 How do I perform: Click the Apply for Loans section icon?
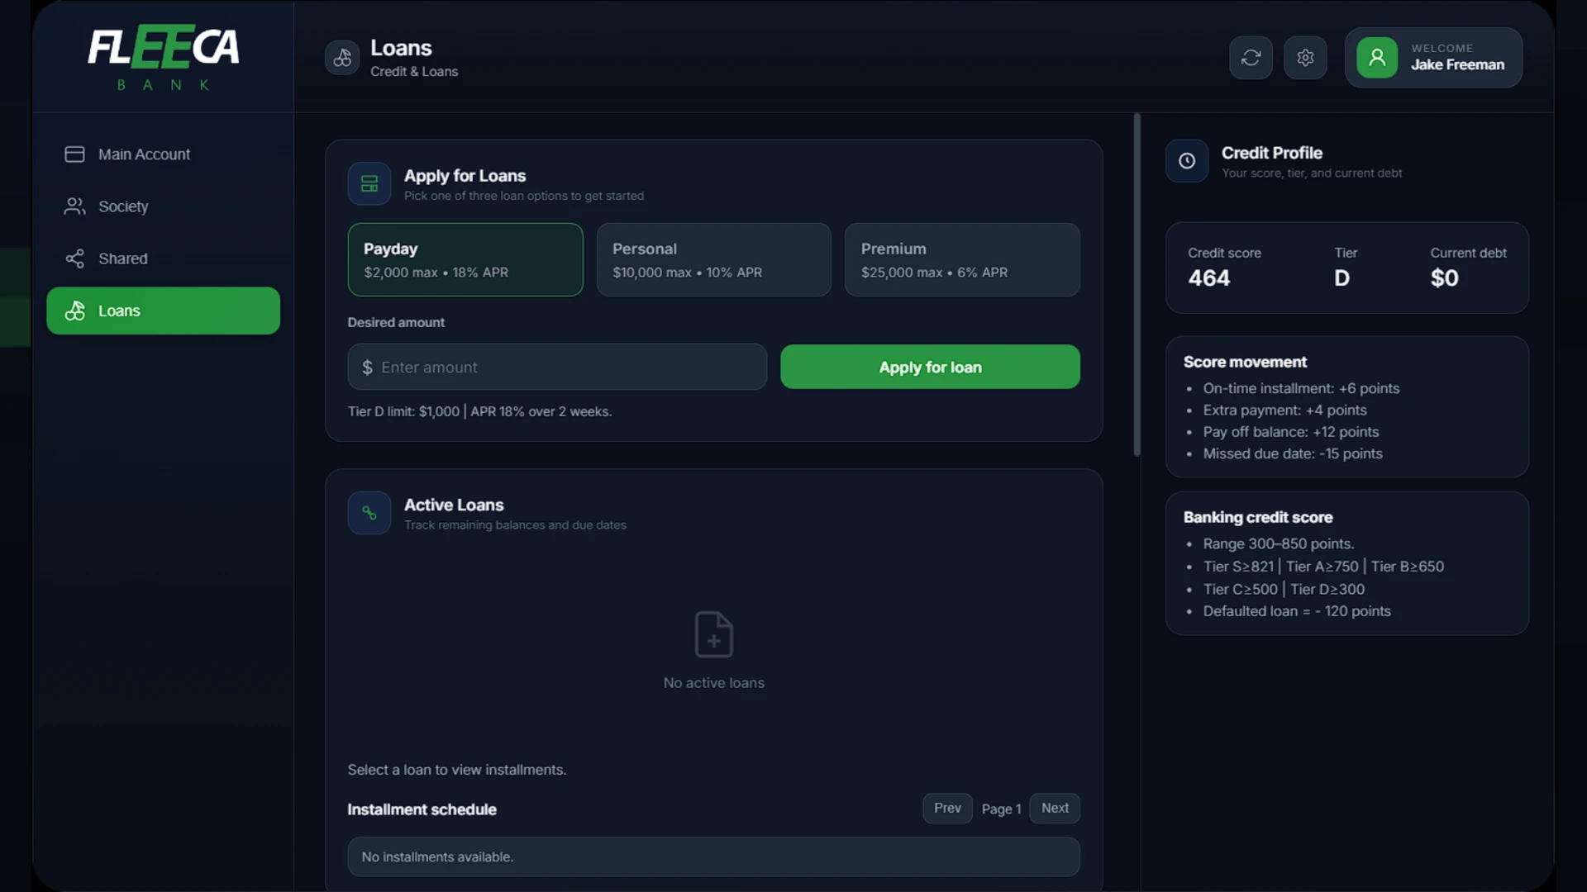point(369,183)
